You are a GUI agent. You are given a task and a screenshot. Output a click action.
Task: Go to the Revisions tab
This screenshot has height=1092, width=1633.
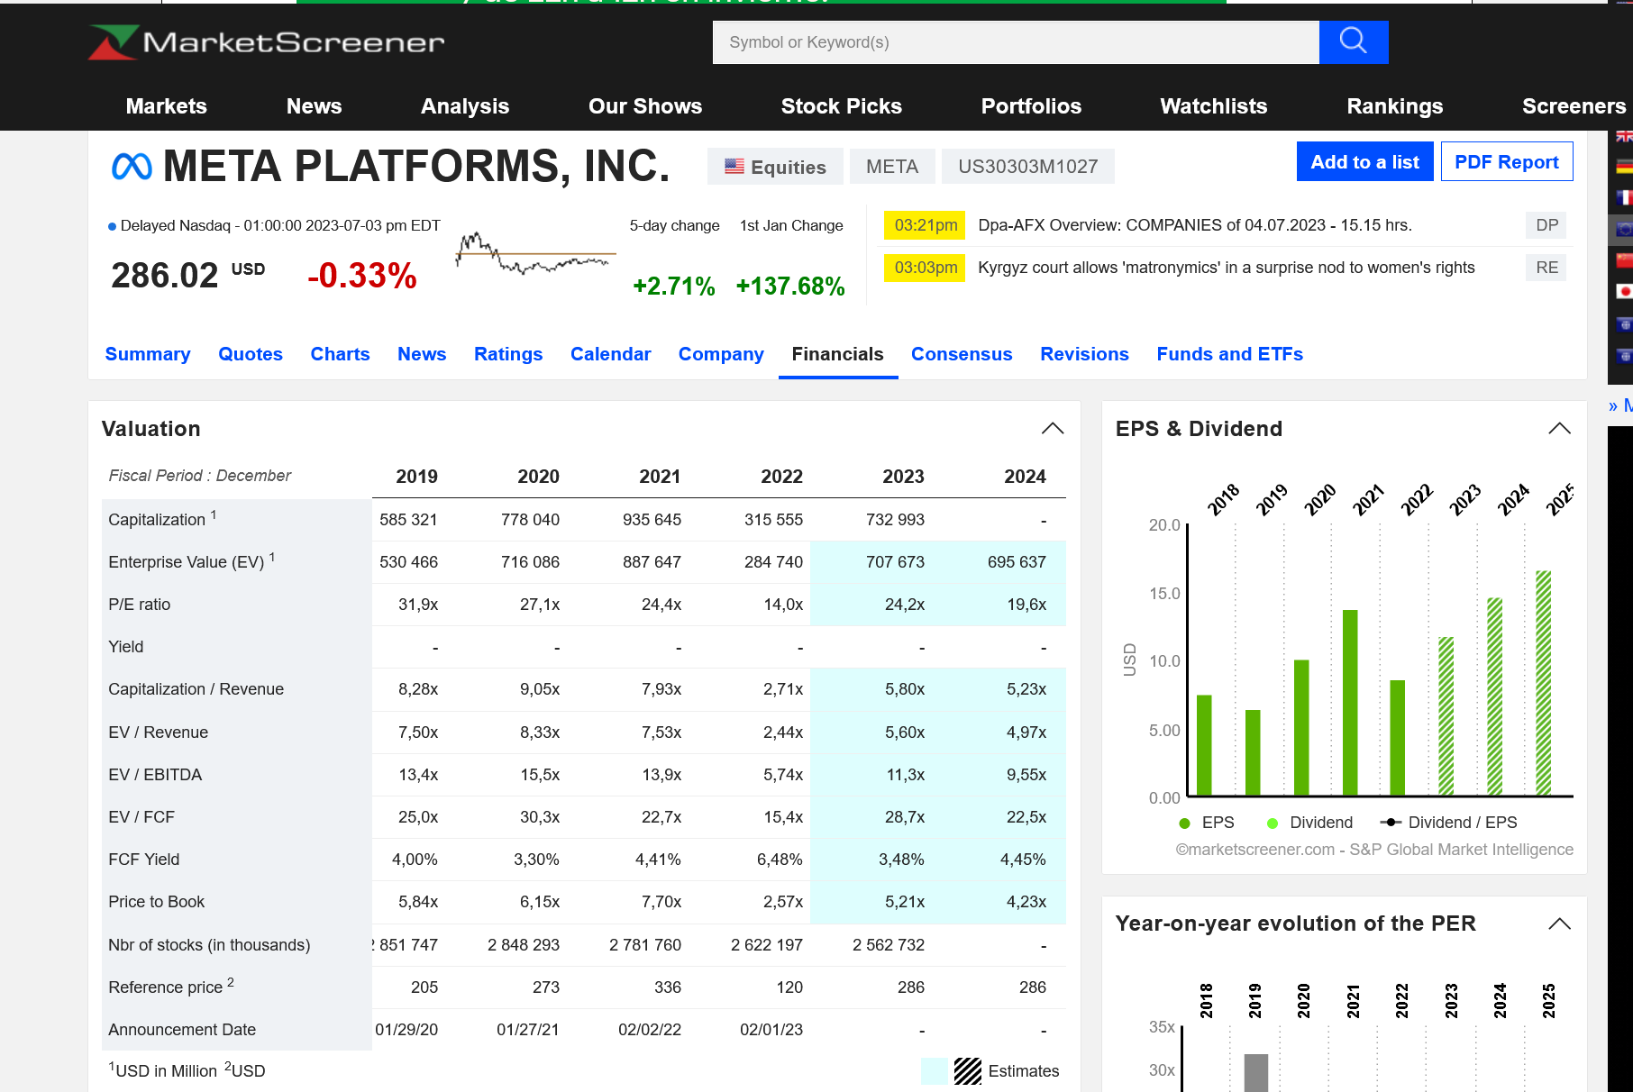tap(1084, 354)
